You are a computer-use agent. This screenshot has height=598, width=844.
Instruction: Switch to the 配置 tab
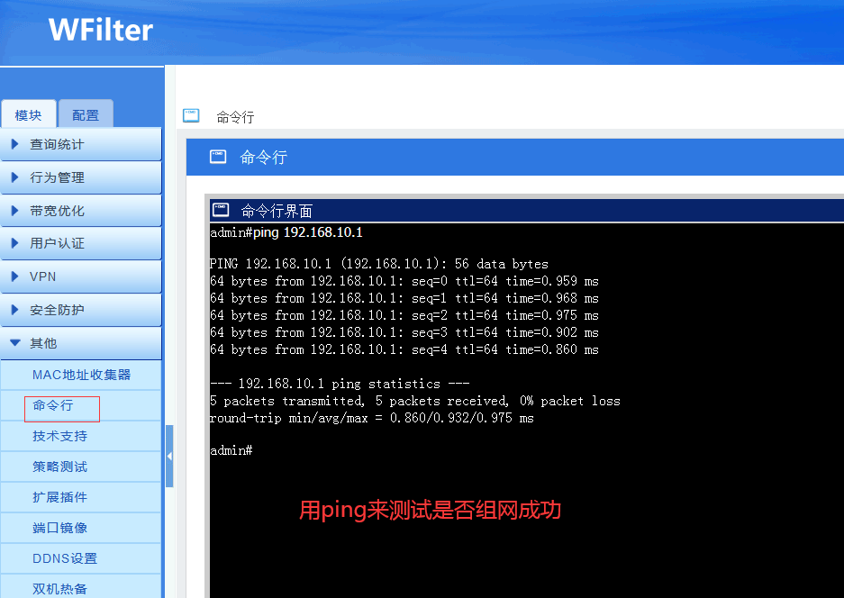(x=86, y=114)
